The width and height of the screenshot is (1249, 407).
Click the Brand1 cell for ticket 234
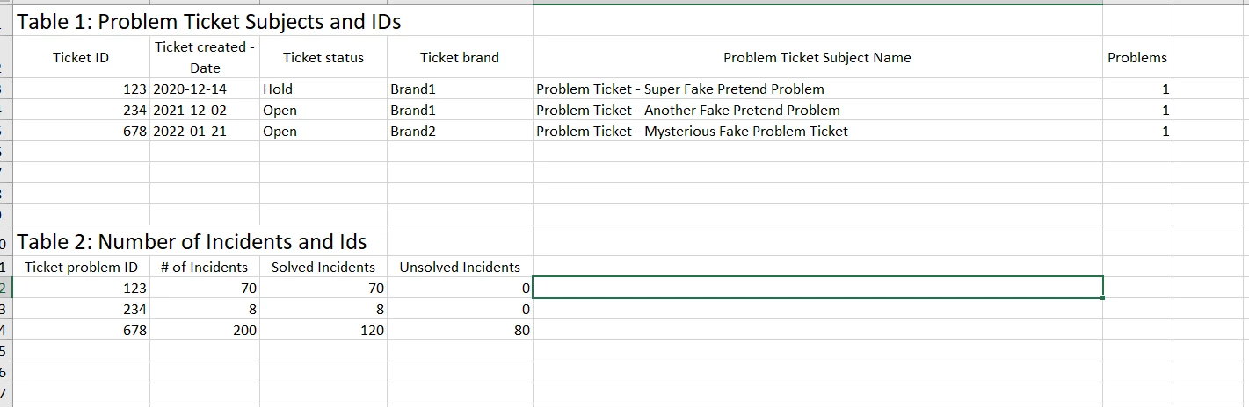click(460, 111)
